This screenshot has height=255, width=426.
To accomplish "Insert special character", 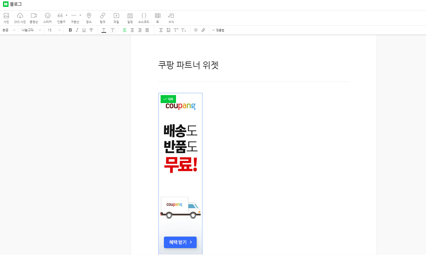I will 196,30.
